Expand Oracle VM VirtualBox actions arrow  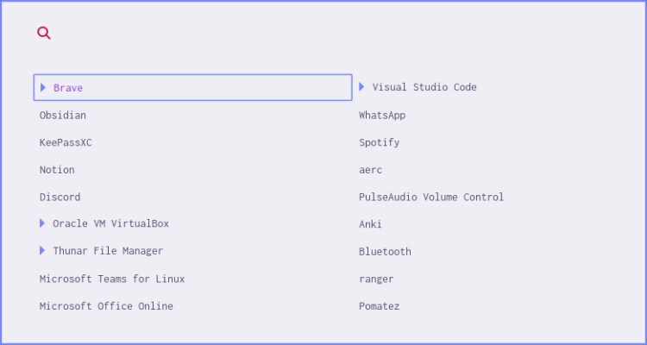point(42,223)
